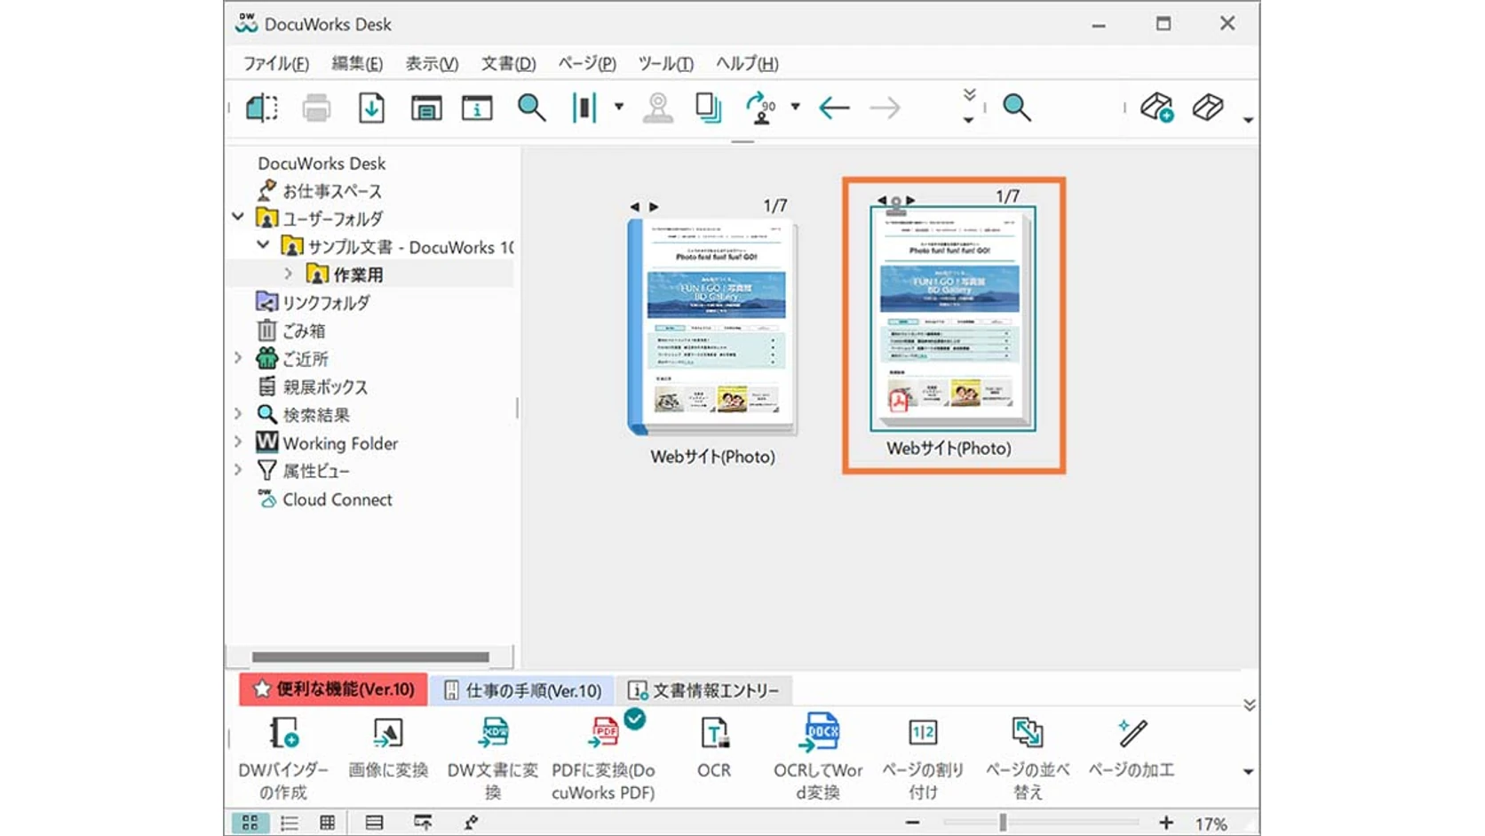Click the lined pane icon in status bar

tap(374, 823)
